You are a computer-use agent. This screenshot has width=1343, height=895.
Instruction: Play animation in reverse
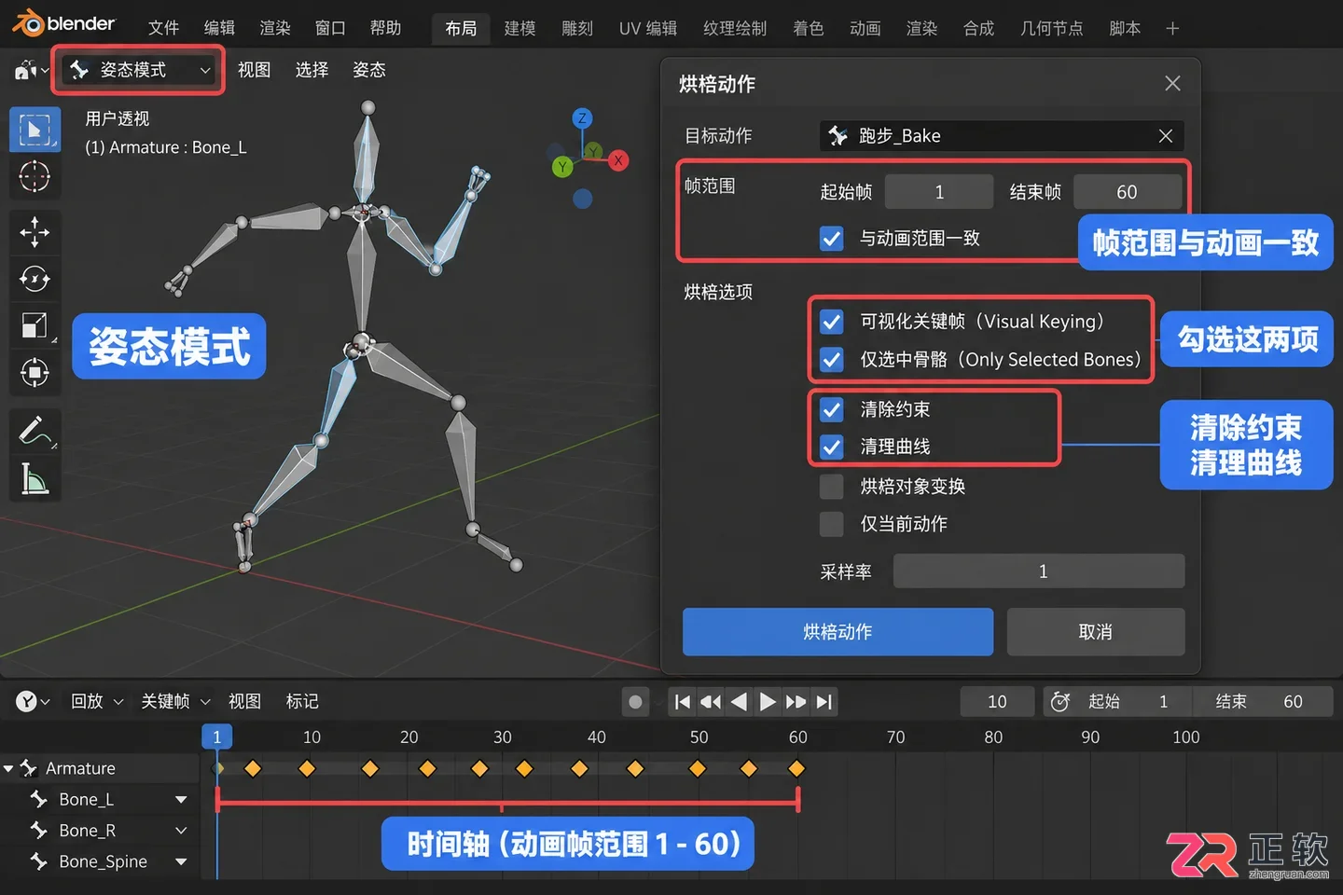click(739, 701)
